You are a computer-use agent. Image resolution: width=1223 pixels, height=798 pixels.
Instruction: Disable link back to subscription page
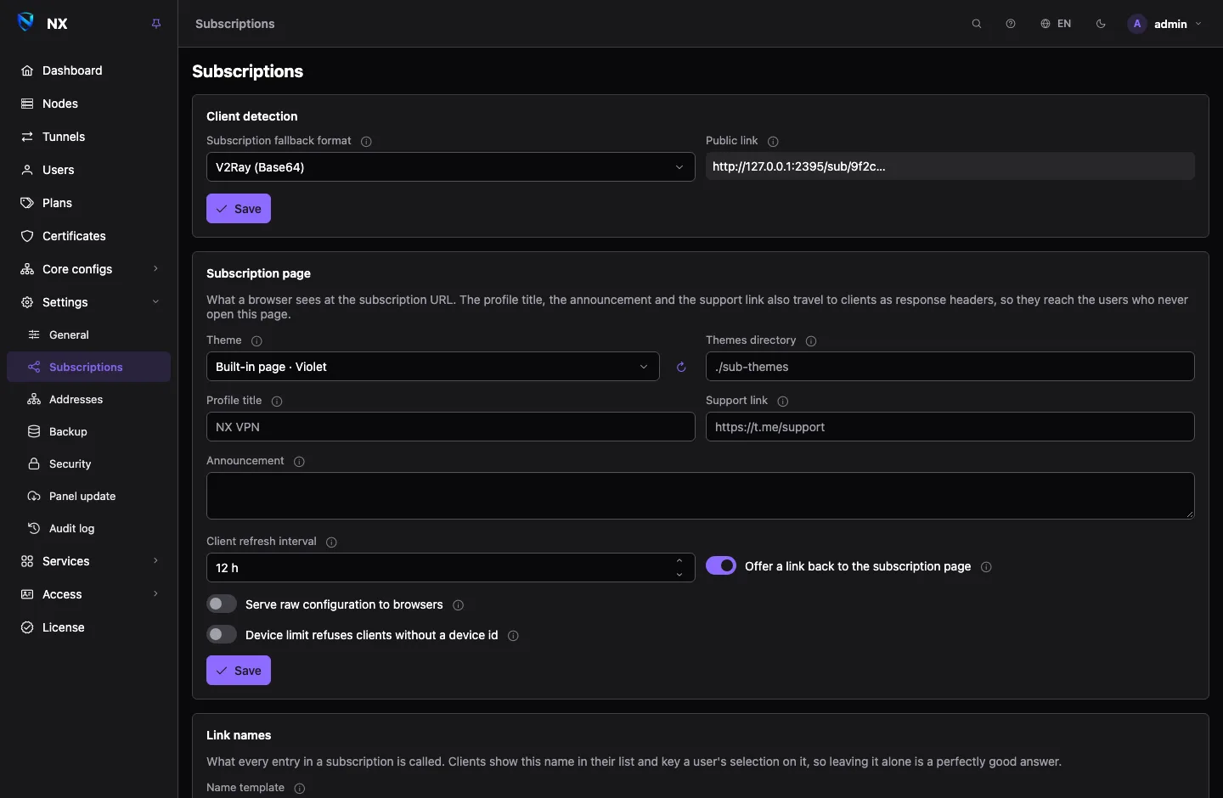click(721, 566)
